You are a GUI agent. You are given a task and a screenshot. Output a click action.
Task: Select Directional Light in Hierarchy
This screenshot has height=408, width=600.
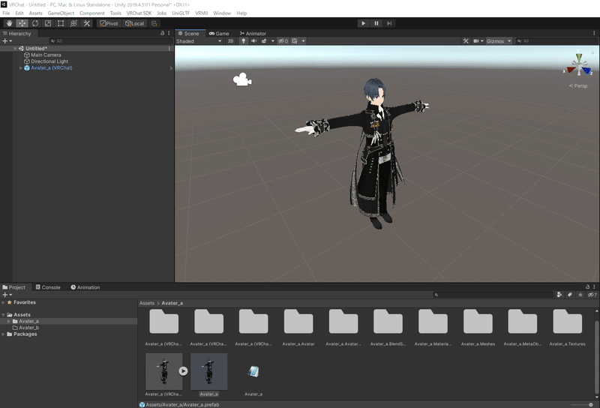click(49, 61)
